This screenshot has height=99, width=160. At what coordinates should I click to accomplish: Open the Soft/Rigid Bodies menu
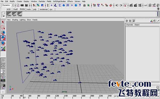[x=59, y=1]
